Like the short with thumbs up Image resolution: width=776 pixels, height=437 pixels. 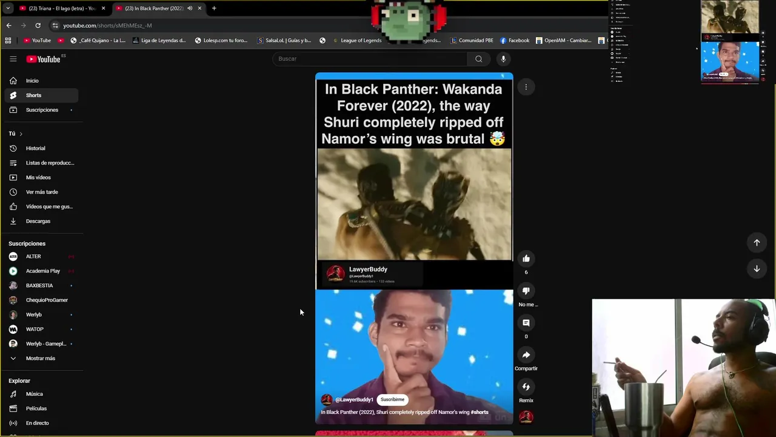[x=526, y=259]
